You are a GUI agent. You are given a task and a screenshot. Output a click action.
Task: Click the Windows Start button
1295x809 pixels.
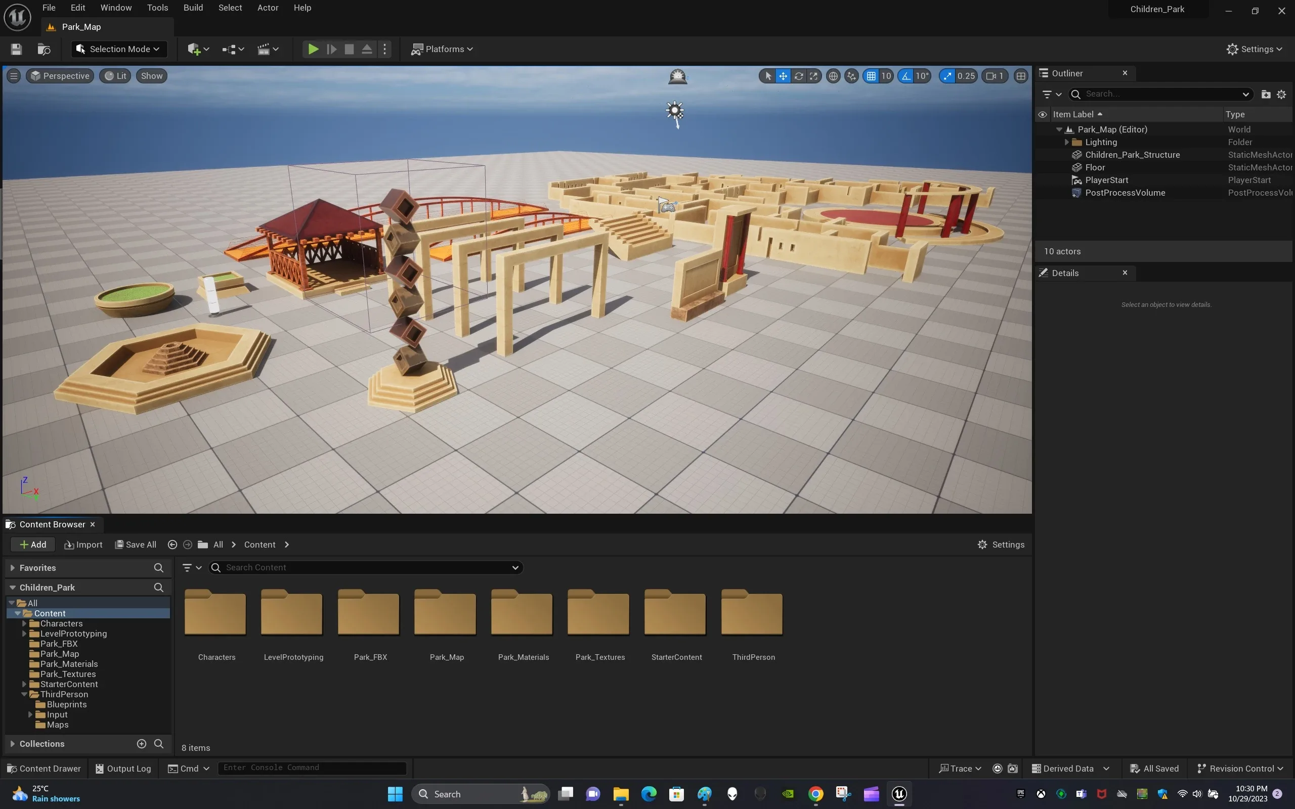tap(395, 794)
